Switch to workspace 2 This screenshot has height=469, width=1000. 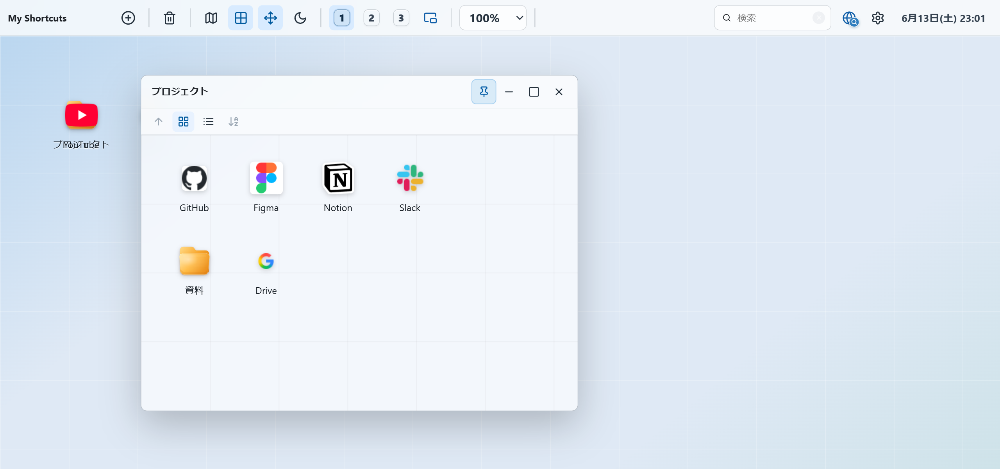point(371,18)
